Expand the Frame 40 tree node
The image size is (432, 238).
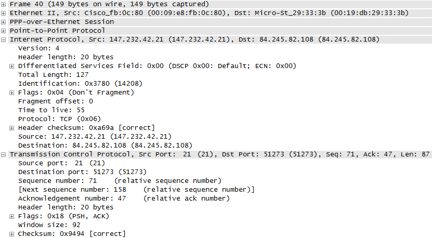click(x=3, y=4)
